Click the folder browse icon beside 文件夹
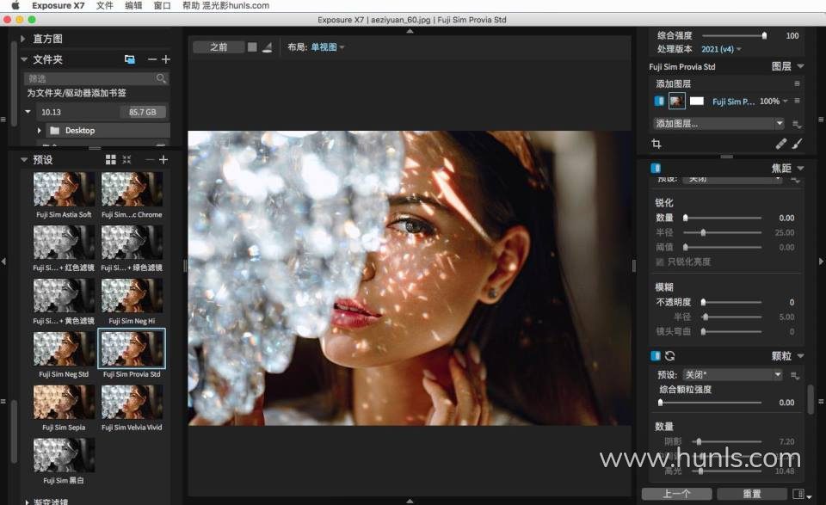826x505 pixels. click(x=130, y=59)
